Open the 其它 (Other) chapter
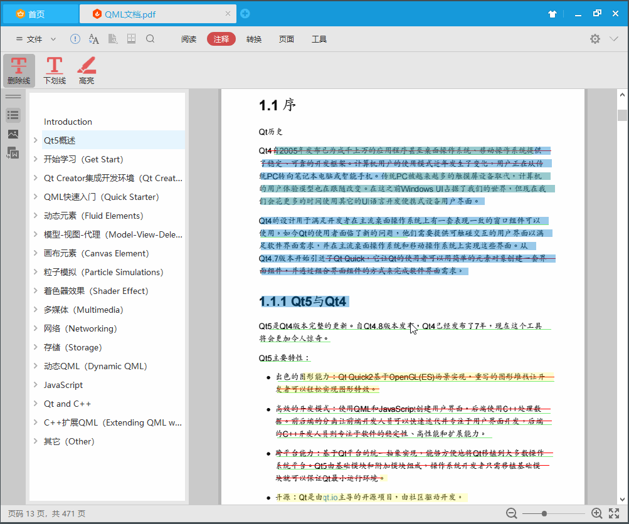 coord(69,441)
